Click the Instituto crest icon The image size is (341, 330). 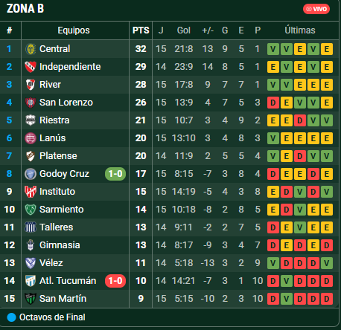[31, 192]
